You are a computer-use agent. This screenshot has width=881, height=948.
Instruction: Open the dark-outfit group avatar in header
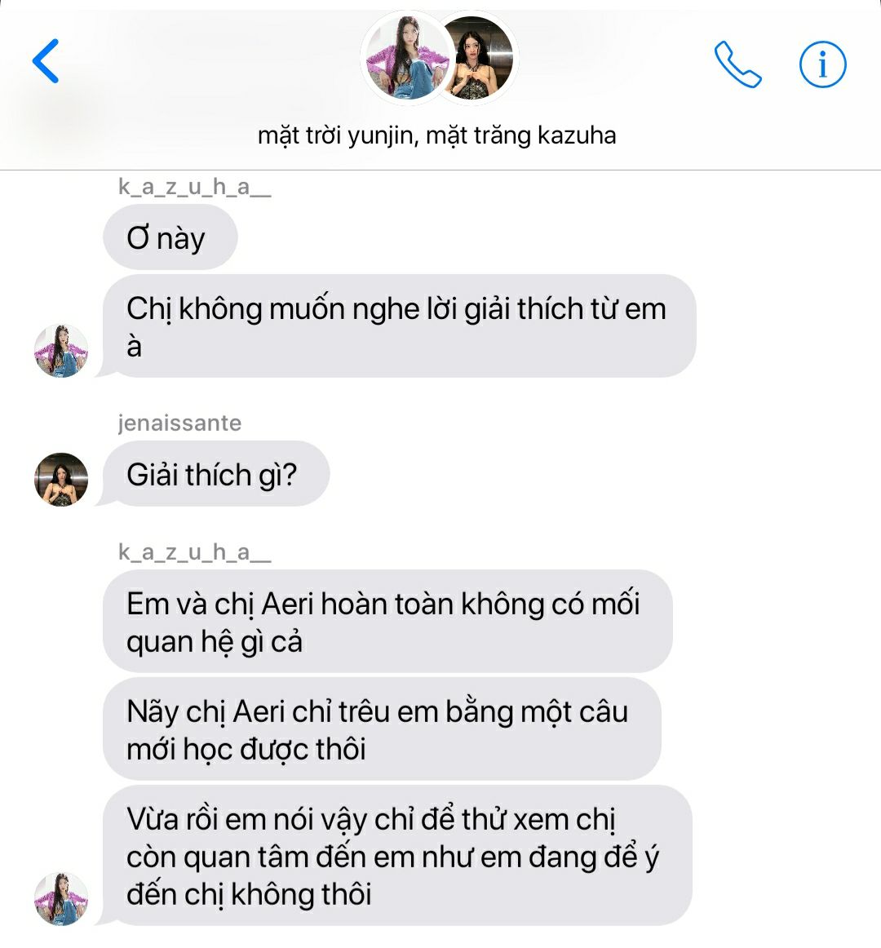479,57
